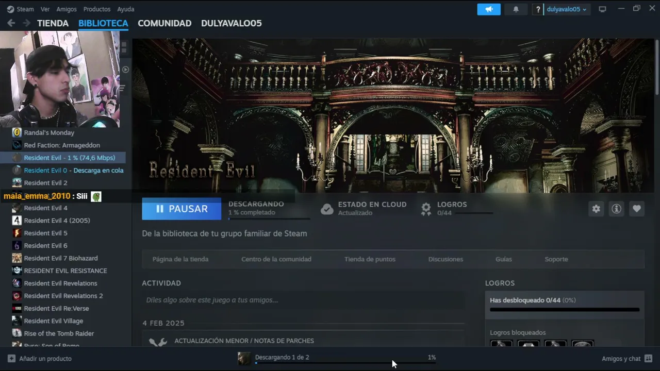Open the Descargando 1 de 2 downloads bar

[337, 358]
